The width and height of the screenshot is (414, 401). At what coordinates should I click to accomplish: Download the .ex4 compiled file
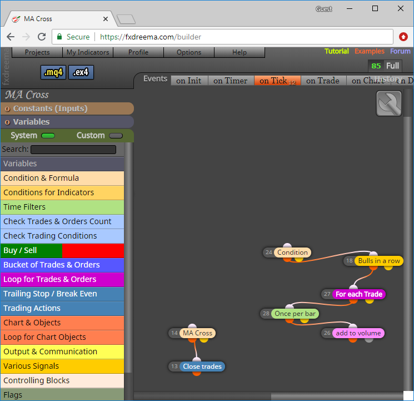[x=81, y=72]
